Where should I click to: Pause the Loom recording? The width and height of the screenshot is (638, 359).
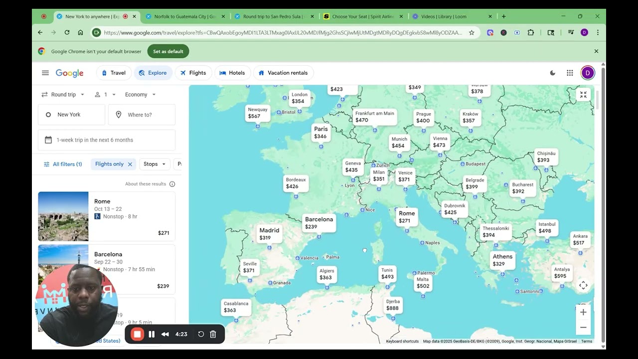click(x=152, y=334)
